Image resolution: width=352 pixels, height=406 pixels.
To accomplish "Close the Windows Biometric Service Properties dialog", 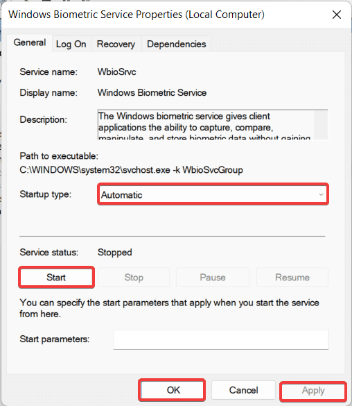I will 337,15.
